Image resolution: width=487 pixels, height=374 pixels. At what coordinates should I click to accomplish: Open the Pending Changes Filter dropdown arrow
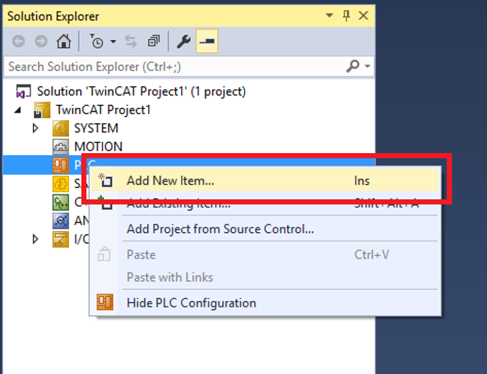click(x=113, y=42)
